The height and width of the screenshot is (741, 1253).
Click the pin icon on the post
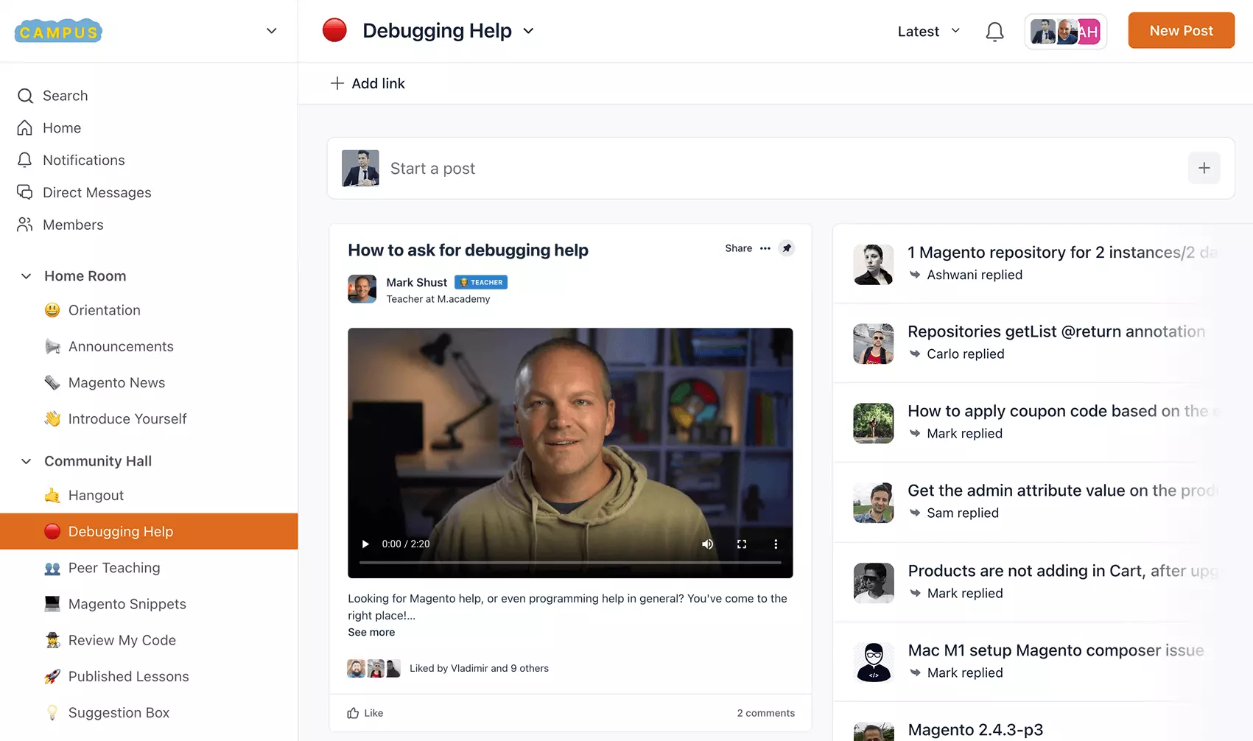click(787, 248)
